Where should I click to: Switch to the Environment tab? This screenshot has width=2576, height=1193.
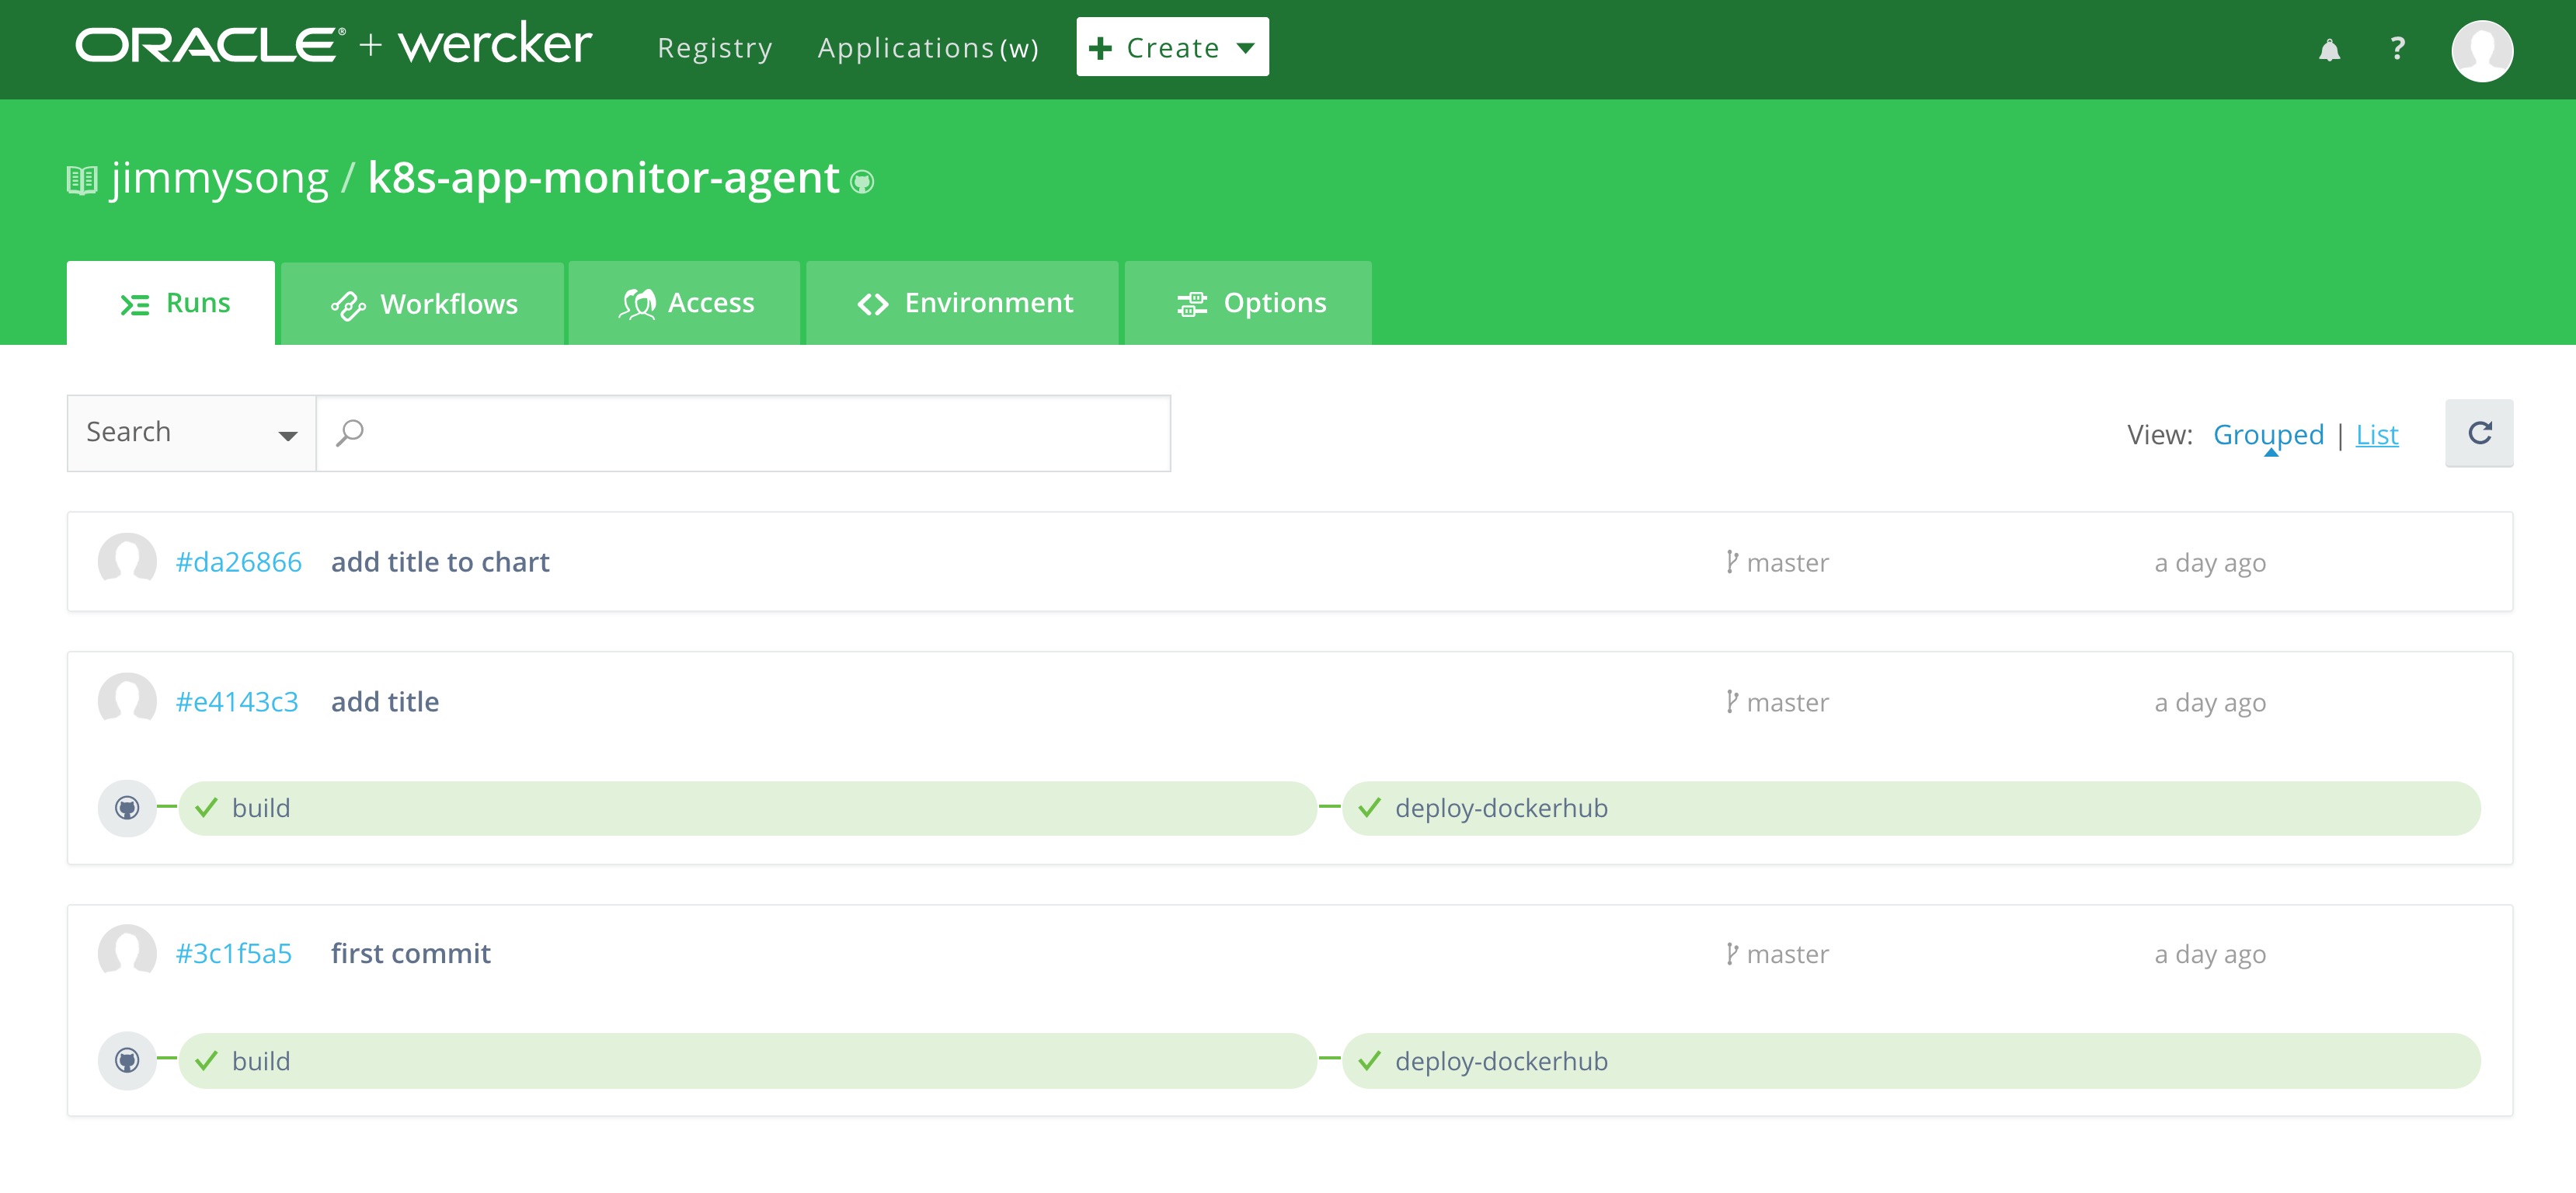[x=963, y=303]
